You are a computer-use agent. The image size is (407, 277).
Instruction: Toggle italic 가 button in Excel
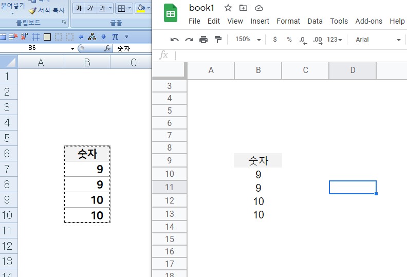pos(90,8)
